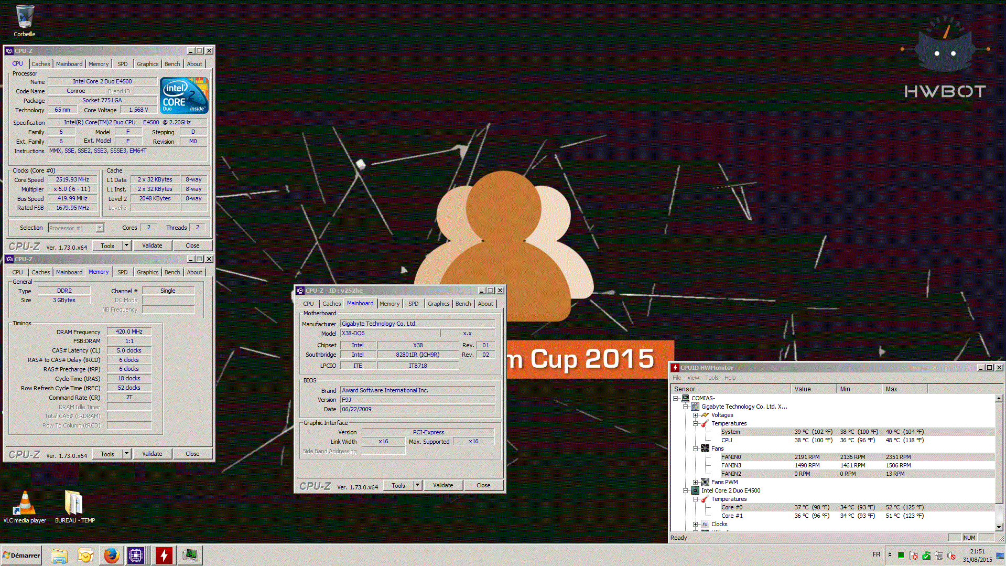This screenshot has width=1006, height=566.
Task: Collapse the COMIAS- root node
Action: [676, 399]
